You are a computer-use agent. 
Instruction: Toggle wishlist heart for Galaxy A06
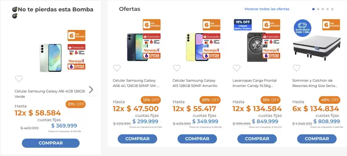click(117, 68)
